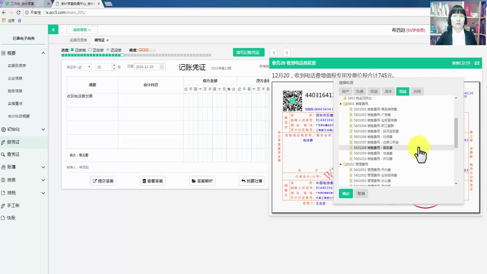
Task: Open the 商贸零售 dropdown
Action: 82,30
